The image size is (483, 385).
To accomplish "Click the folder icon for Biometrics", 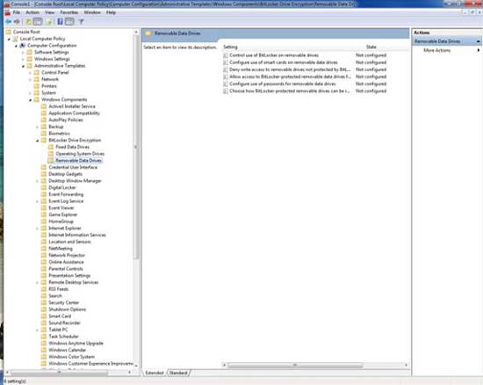I will point(44,134).
